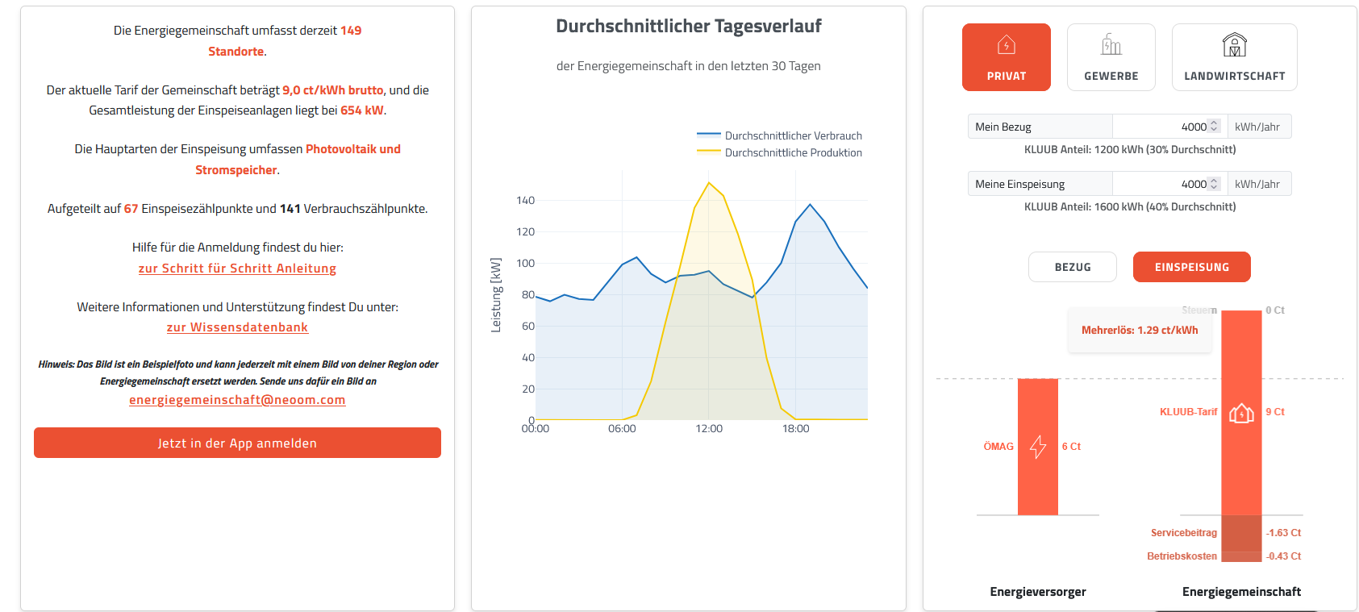Click the yellow production peak at 12:00
1359x612 pixels.
pos(709,183)
